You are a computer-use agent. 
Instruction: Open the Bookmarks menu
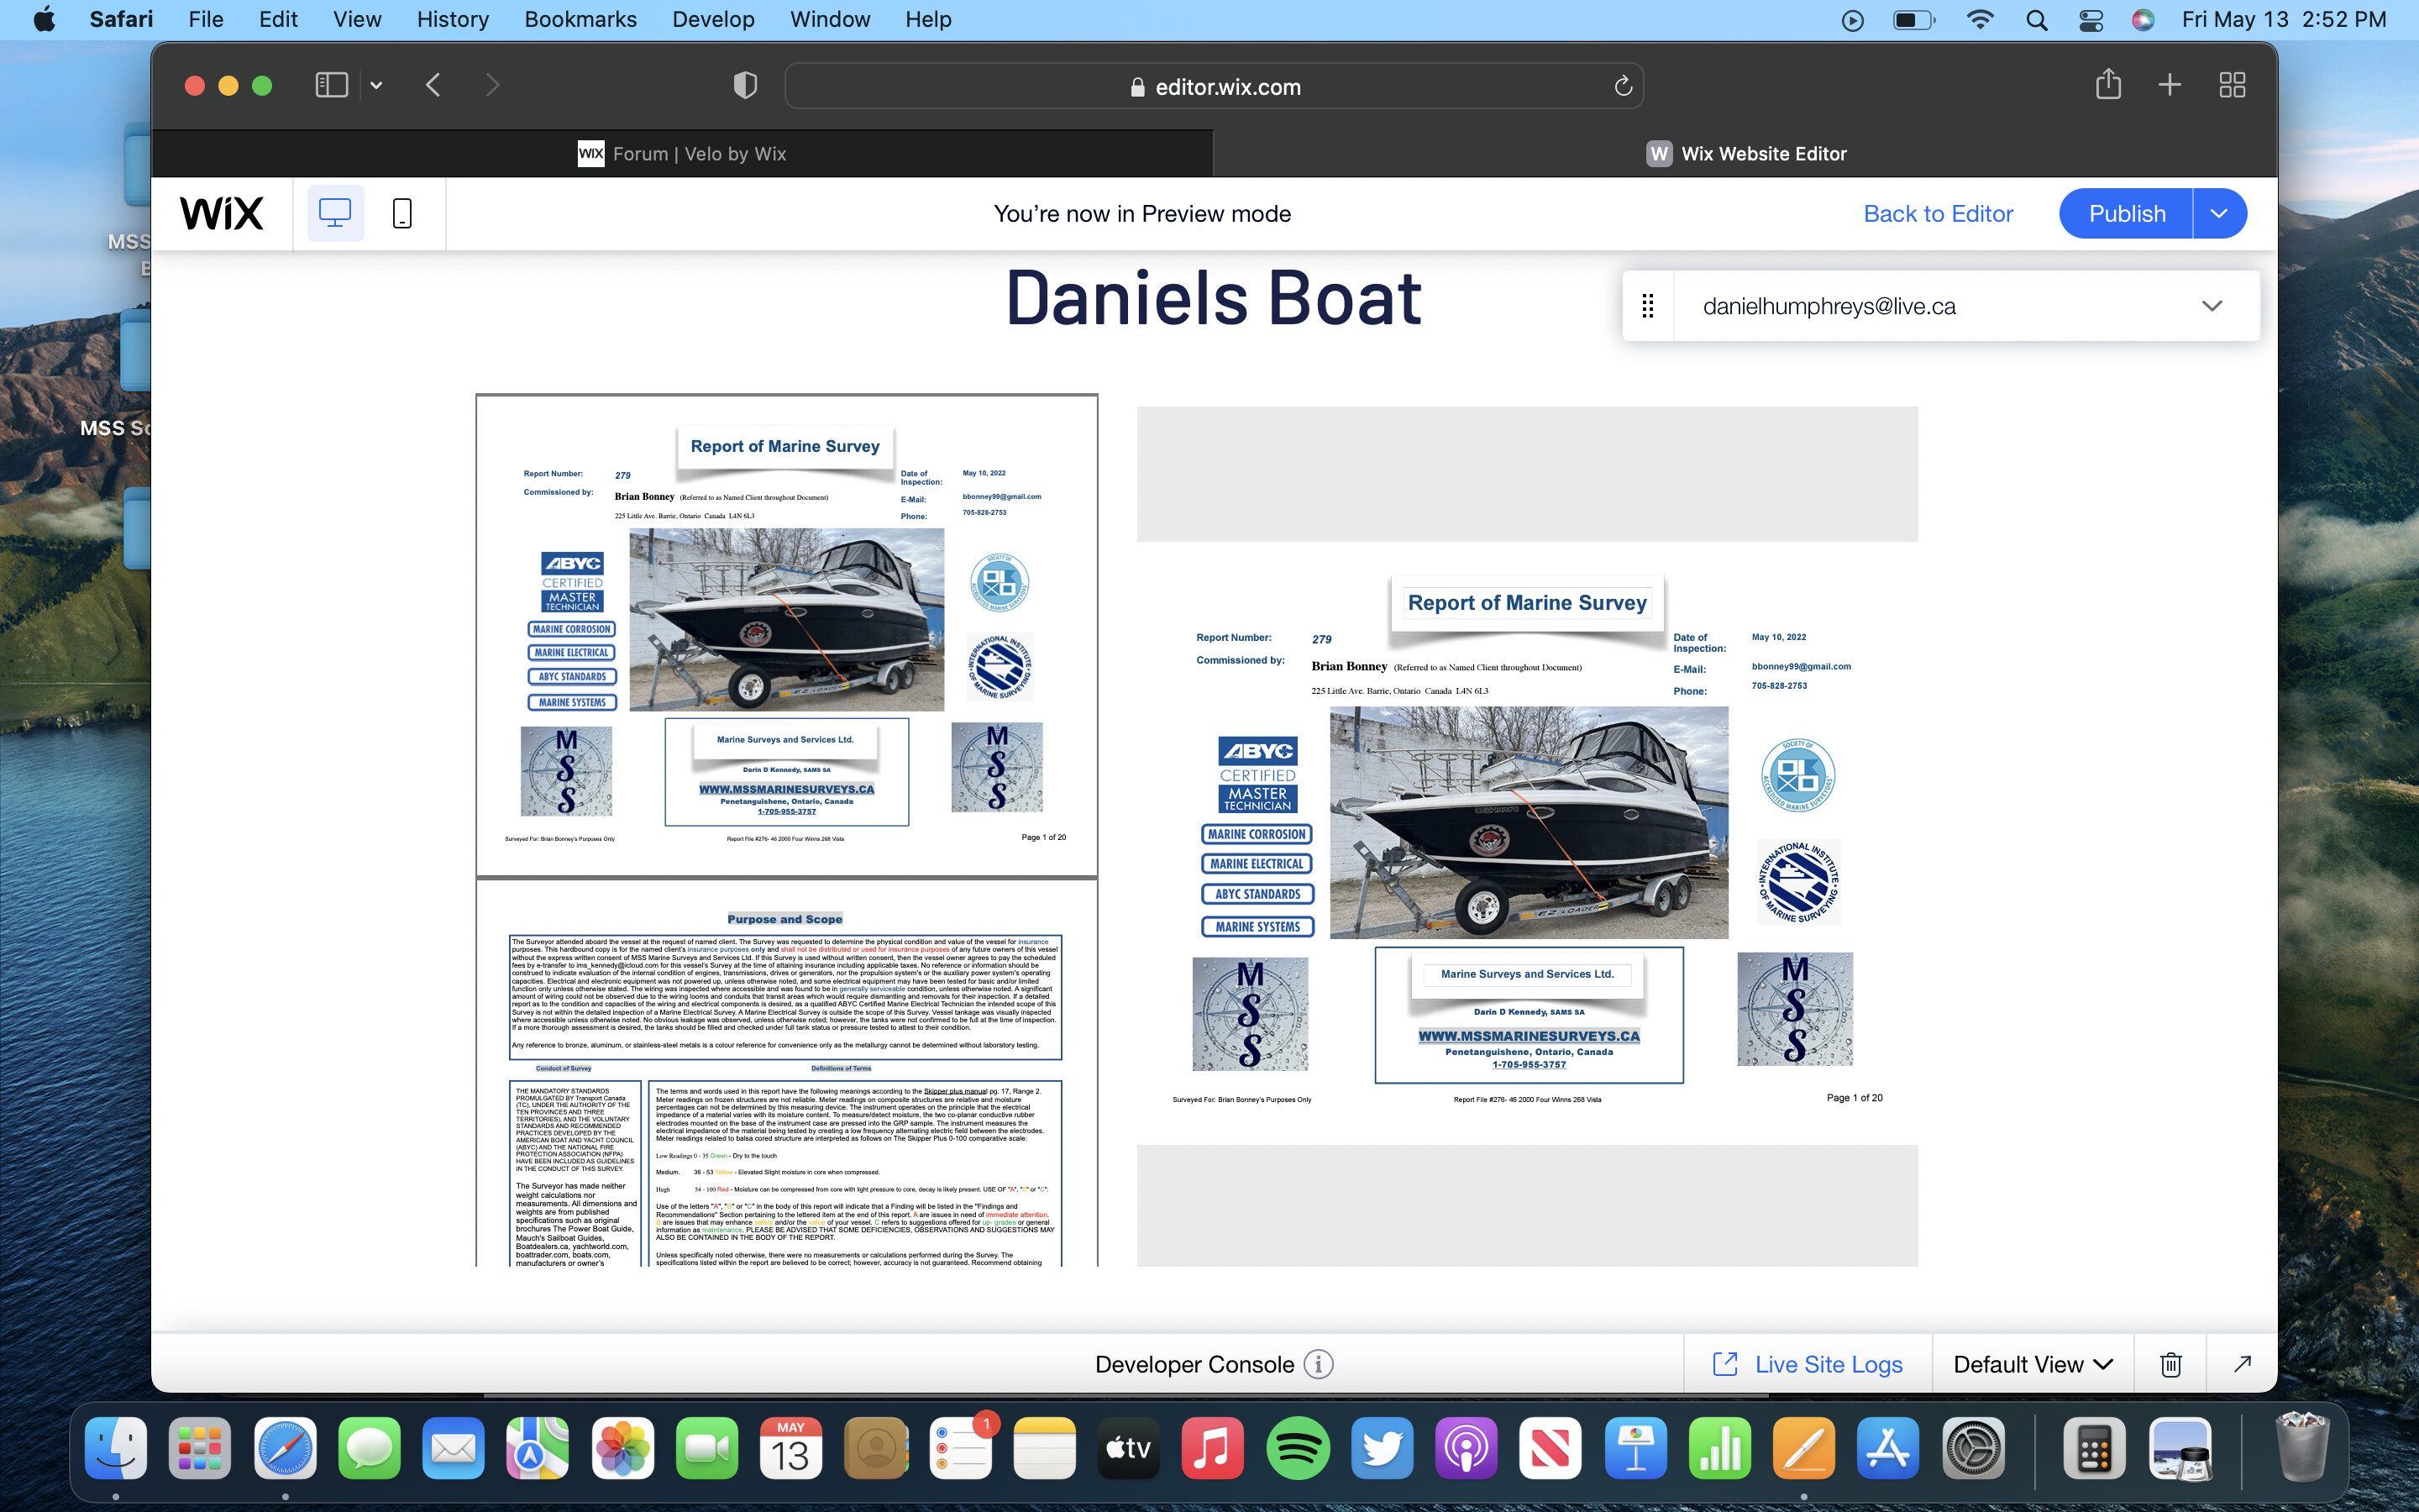tap(580, 19)
